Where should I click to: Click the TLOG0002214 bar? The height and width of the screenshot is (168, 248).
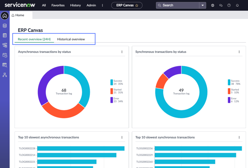coord(77,155)
